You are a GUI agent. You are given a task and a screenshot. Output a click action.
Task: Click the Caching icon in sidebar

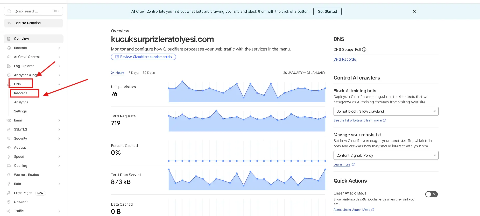9,166
